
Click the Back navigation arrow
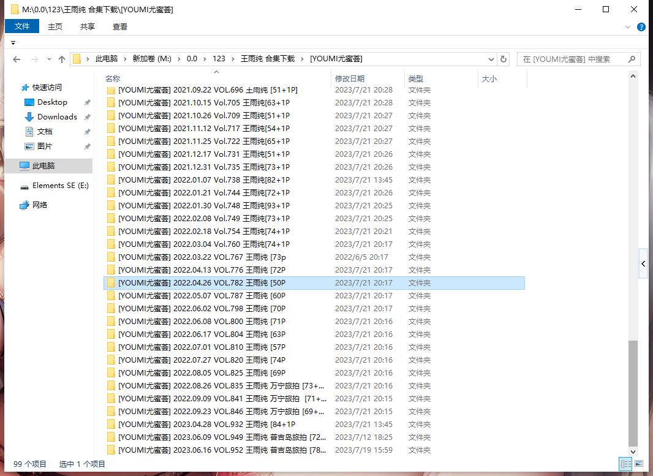(17, 59)
